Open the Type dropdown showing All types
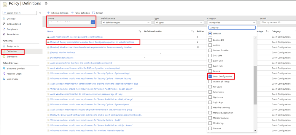This screenshot has width=296, height=135. point(179,22)
